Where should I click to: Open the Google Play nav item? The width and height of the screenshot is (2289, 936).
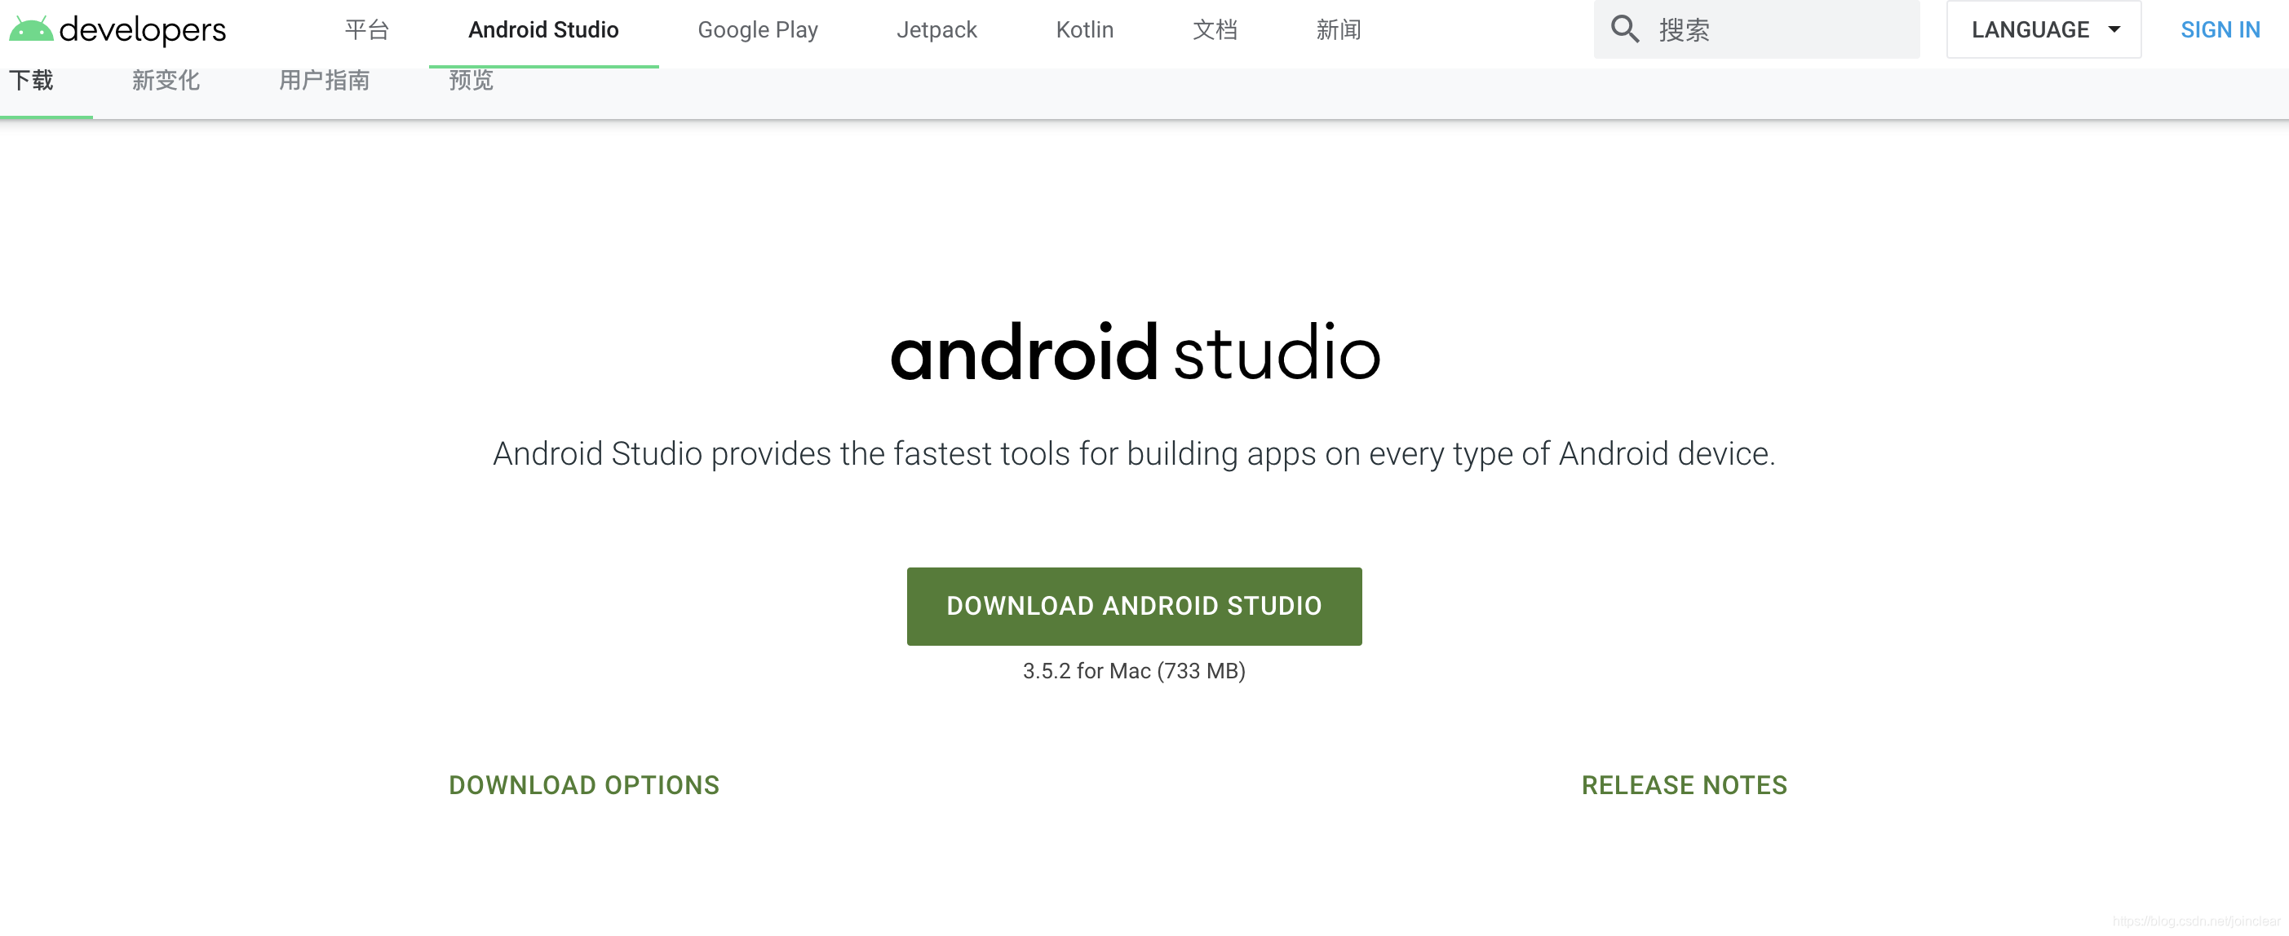coord(757,29)
